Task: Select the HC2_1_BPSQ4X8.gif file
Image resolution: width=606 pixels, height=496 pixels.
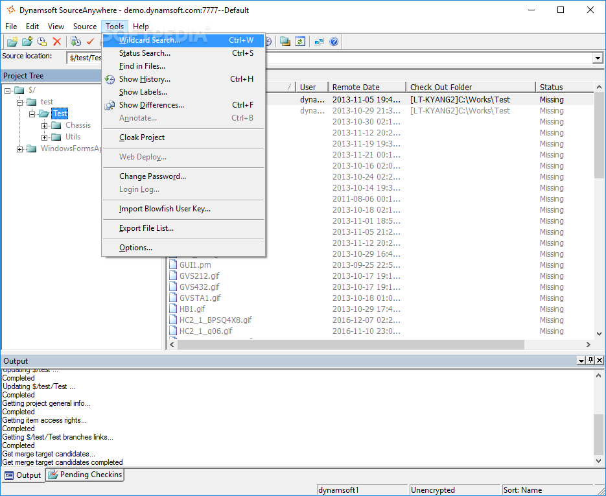Action: pyautogui.click(x=380, y=320)
